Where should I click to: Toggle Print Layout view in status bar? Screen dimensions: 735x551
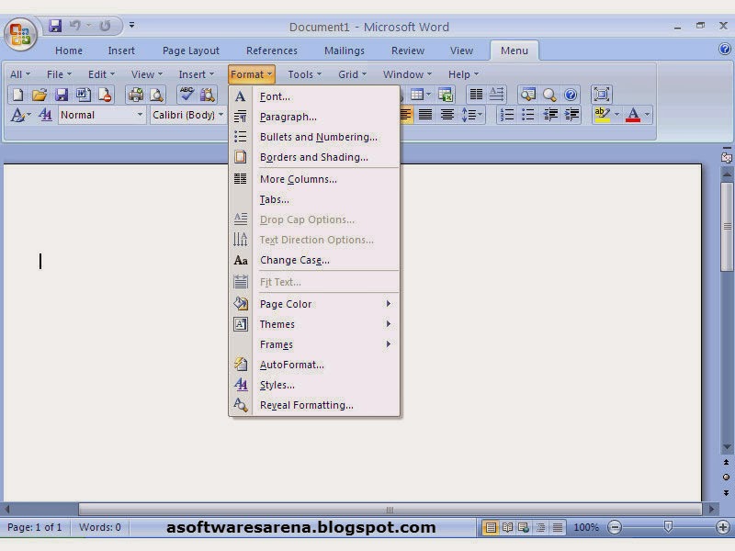tap(491, 527)
